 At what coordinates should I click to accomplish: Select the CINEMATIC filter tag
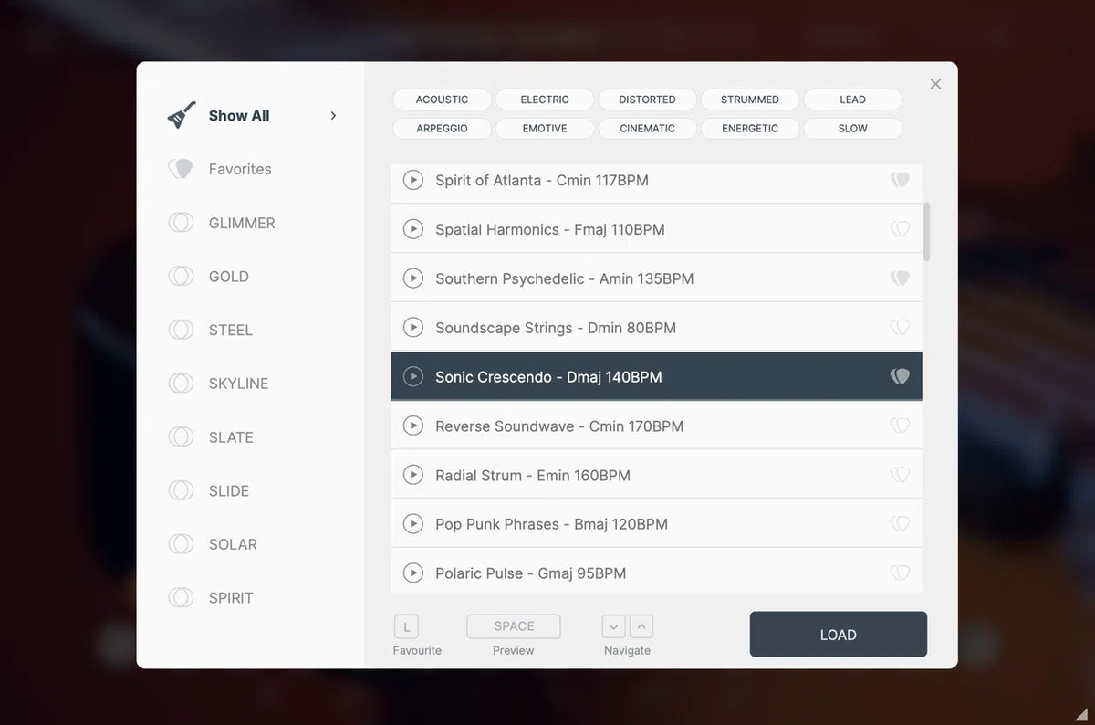tap(647, 129)
